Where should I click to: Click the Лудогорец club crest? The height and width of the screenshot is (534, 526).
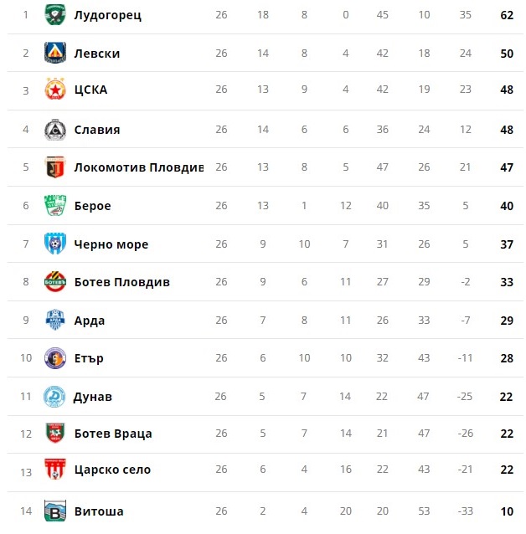pyautogui.click(x=55, y=14)
